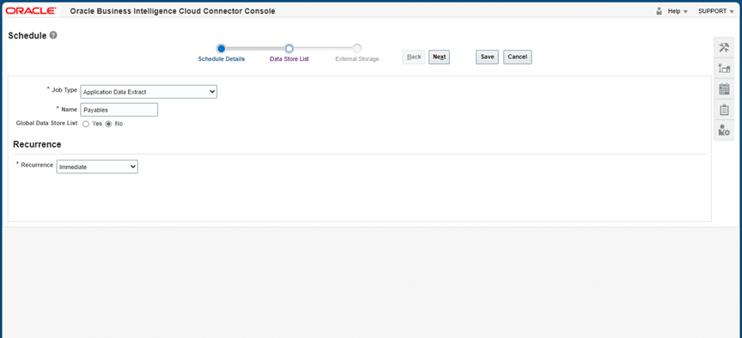Open the calendar schedules icon in the side panel

pyautogui.click(x=724, y=89)
